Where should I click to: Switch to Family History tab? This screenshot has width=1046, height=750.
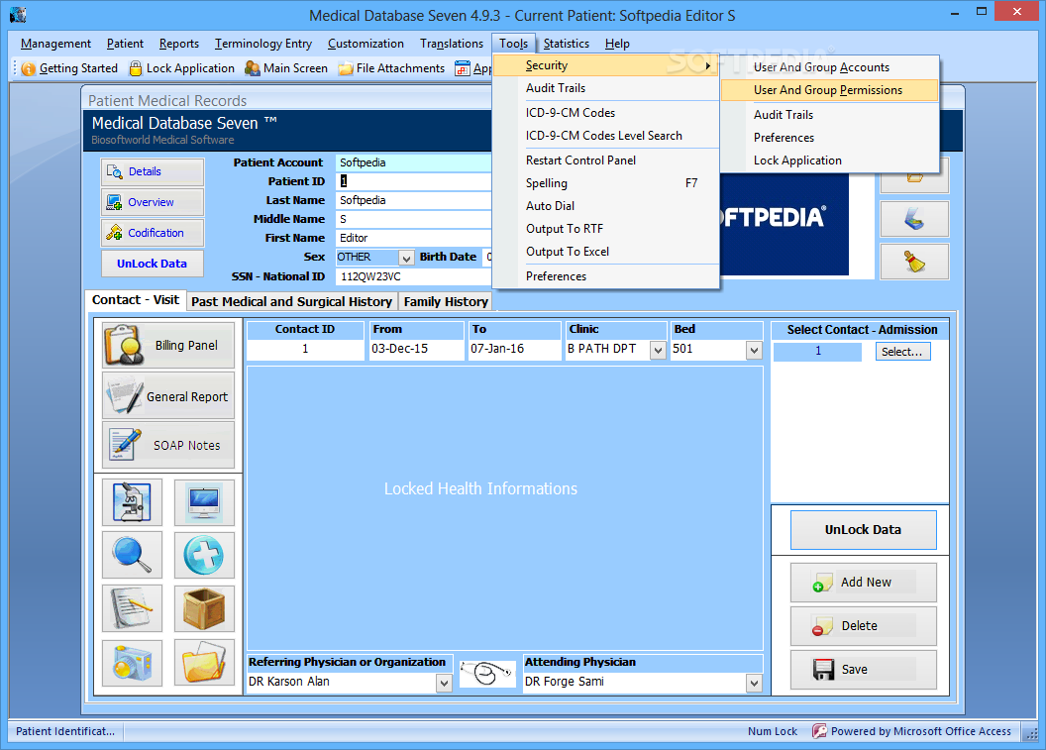tap(446, 301)
